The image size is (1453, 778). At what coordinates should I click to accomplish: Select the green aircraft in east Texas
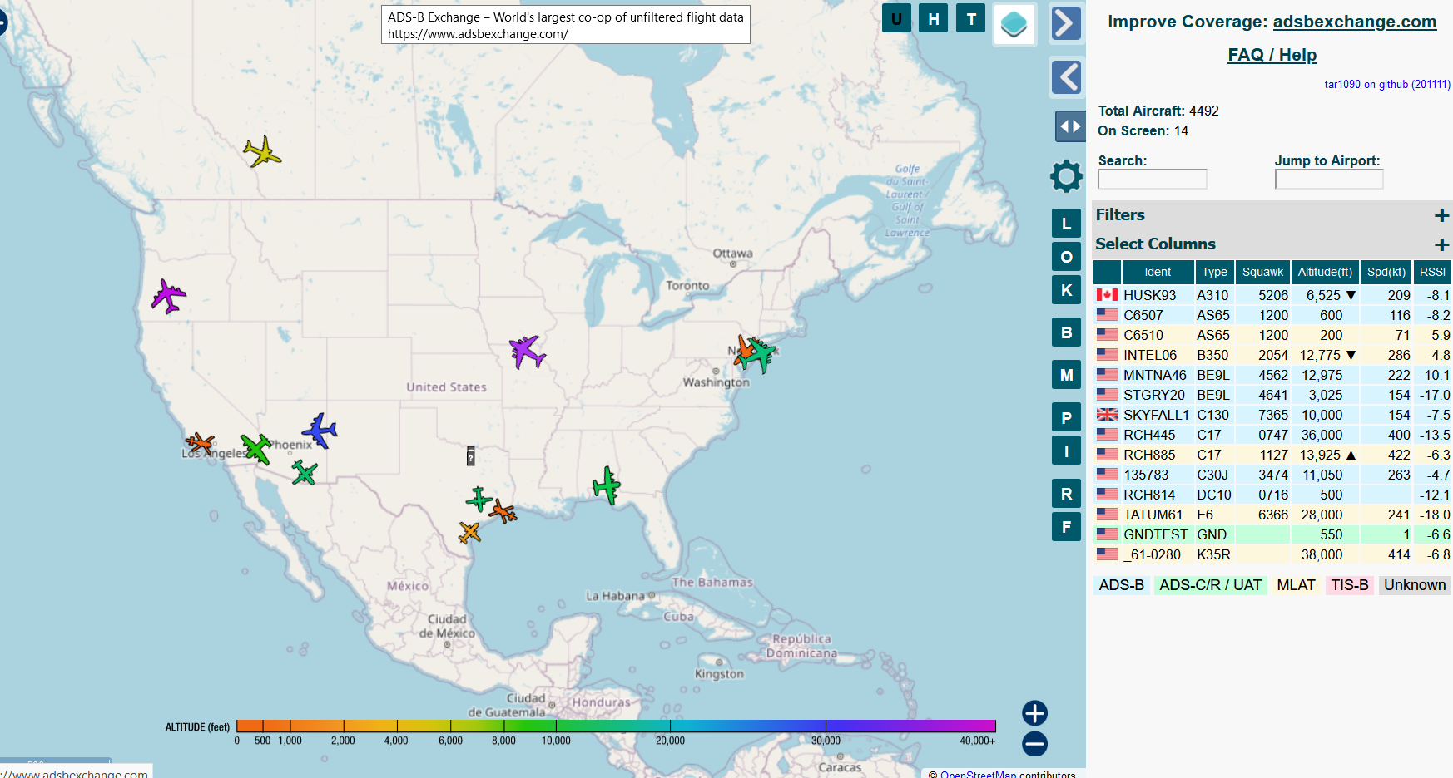coord(479,499)
